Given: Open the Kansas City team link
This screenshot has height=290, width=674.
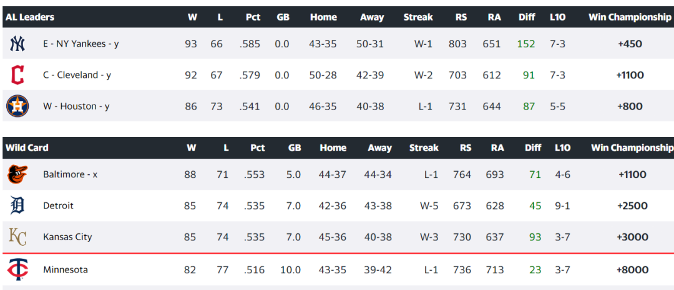Looking at the screenshot, I should 67,237.
